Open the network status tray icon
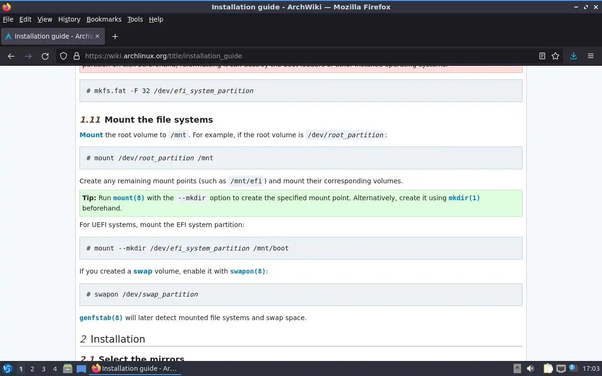 click(561, 368)
